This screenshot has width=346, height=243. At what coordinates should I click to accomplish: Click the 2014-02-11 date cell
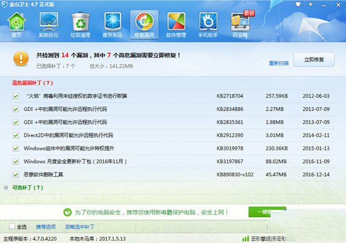pos(316,135)
